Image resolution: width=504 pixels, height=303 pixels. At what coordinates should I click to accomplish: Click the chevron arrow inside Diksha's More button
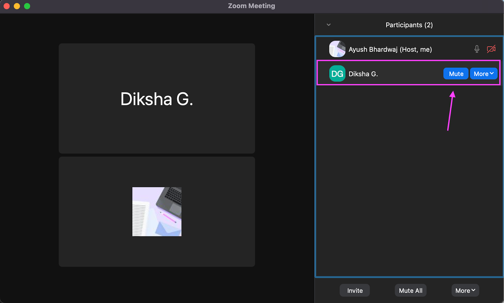click(x=491, y=73)
